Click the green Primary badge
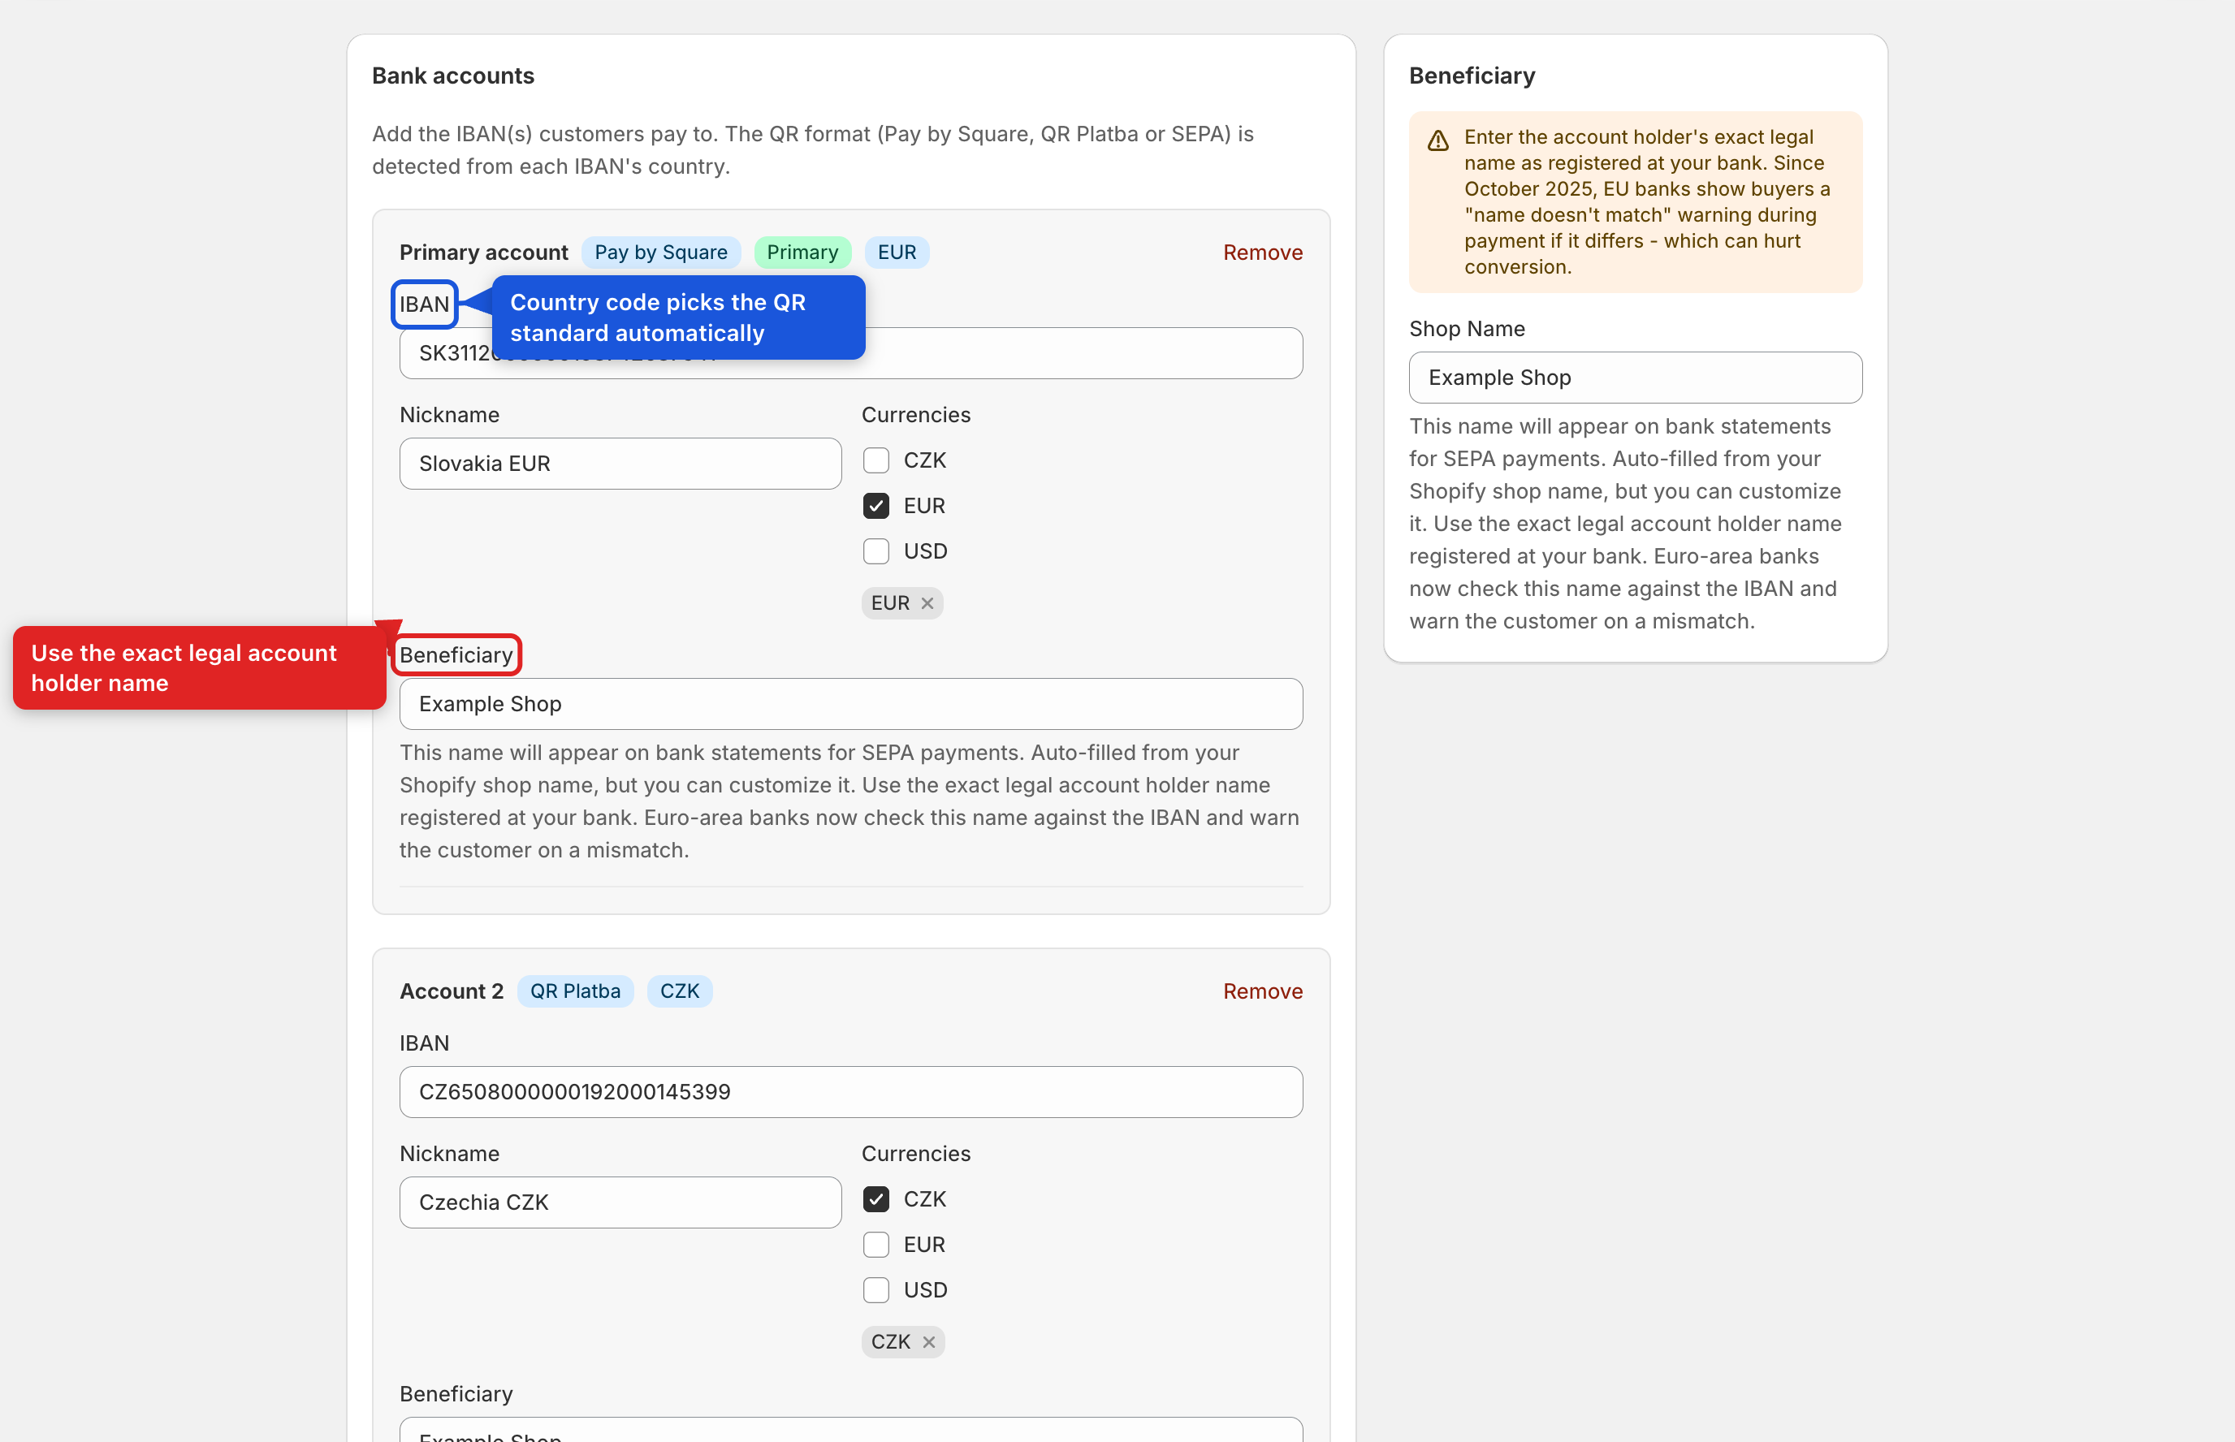This screenshot has height=1442, width=2235. pos(802,252)
